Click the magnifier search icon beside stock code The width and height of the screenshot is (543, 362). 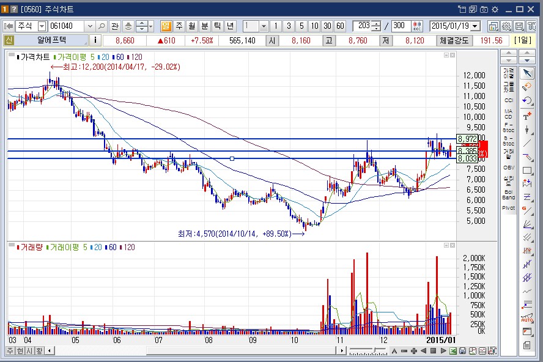102,26
